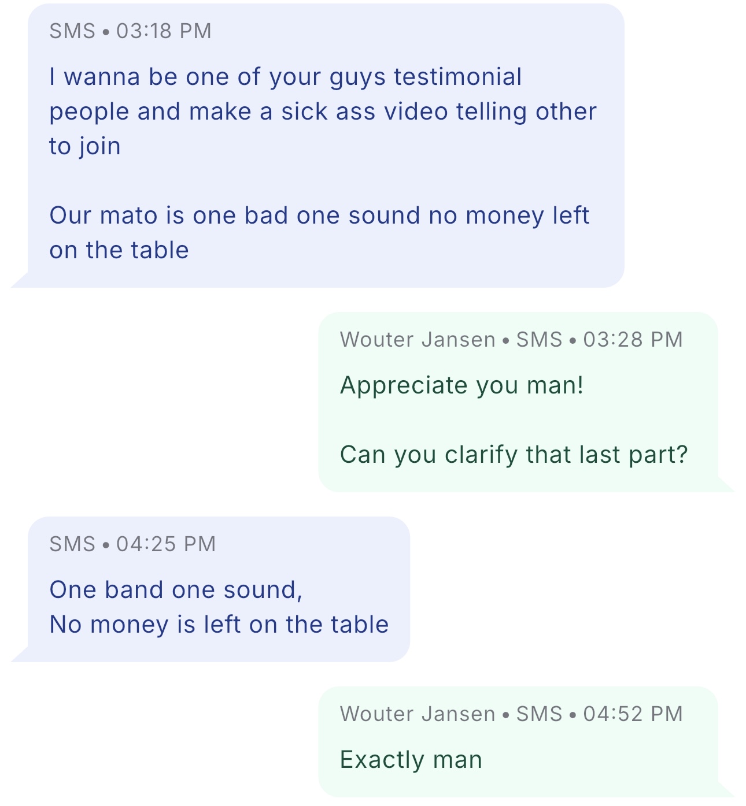The image size is (746, 806).
Task: Click the 04:52 PM timestamp
Action: [x=633, y=714]
